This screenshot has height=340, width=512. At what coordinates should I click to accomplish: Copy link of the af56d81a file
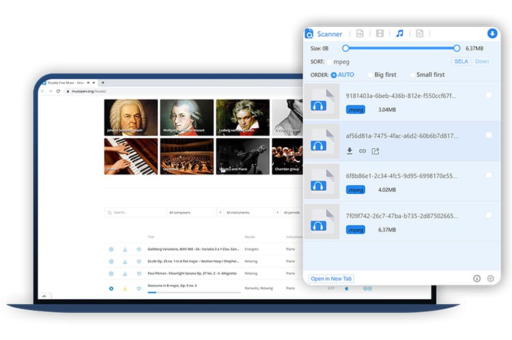(x=362, y=151)
